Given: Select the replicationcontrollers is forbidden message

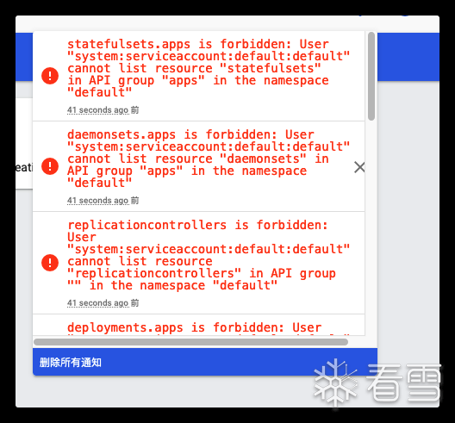Looking at the screenshot, I should click(209, 255).
